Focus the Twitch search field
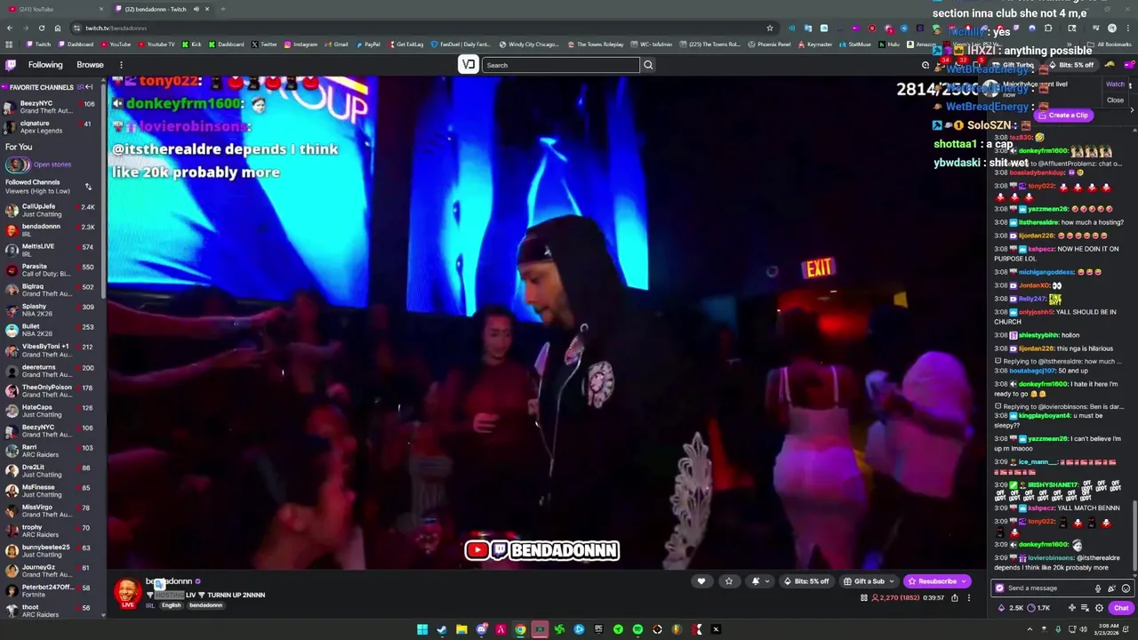Image resolution: width=1138 pixels, height=640 pixels. point(560,65)
